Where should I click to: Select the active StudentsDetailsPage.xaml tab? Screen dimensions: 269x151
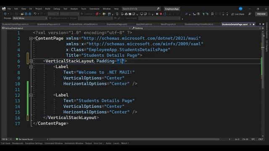(235, 24)
